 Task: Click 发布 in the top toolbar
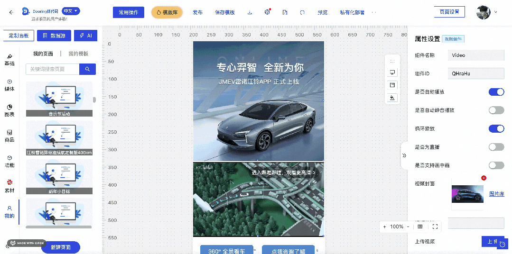(x=197, y=12)
